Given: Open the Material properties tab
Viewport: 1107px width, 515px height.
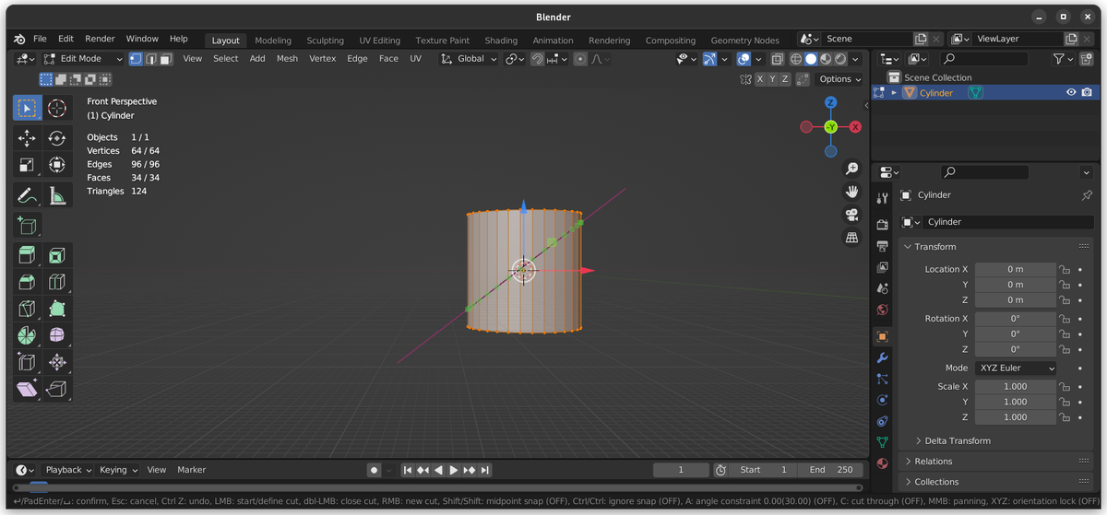Looking at the screenshot, I should coord(882,463).
